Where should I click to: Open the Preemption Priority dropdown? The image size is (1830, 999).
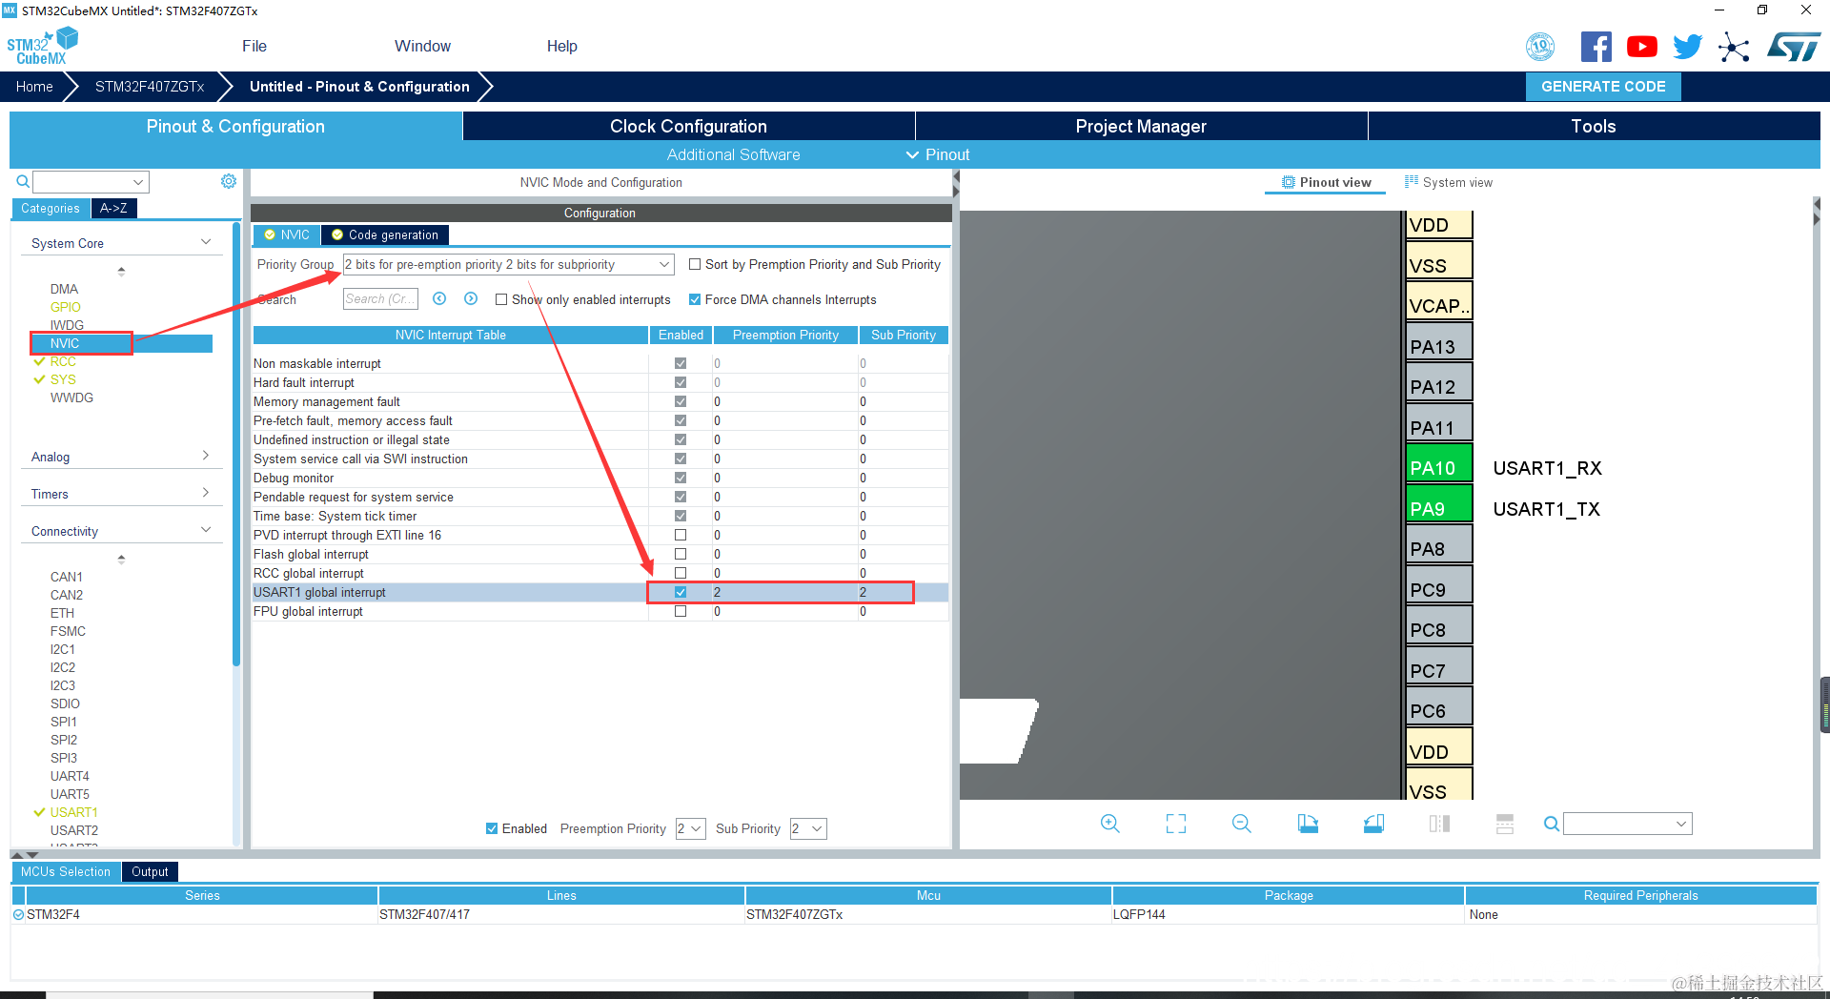point(691,828)
